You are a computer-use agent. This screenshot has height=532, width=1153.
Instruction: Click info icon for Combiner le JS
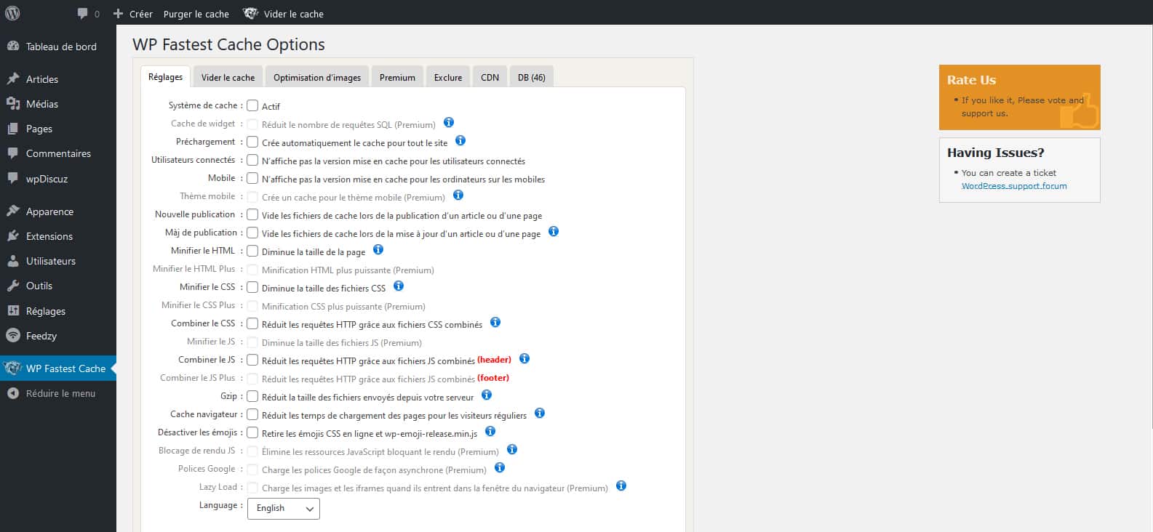pos(524,358)
